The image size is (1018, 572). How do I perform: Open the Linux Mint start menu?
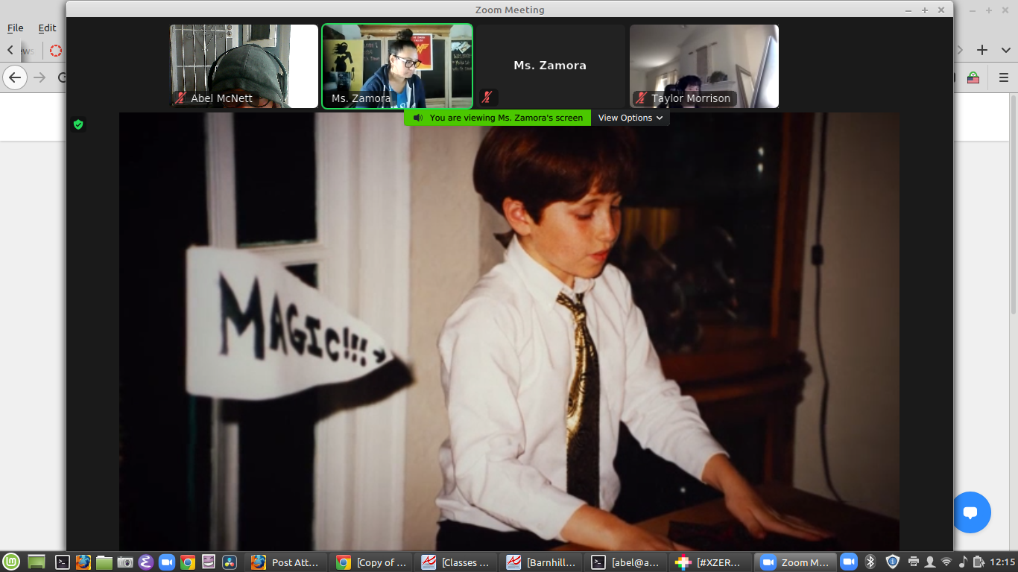coord(10,562)
